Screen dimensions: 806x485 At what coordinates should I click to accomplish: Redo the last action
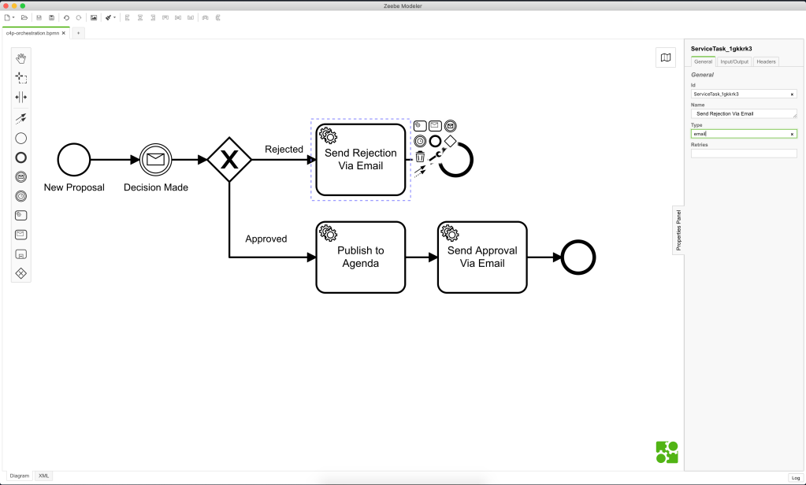[79, 17]
